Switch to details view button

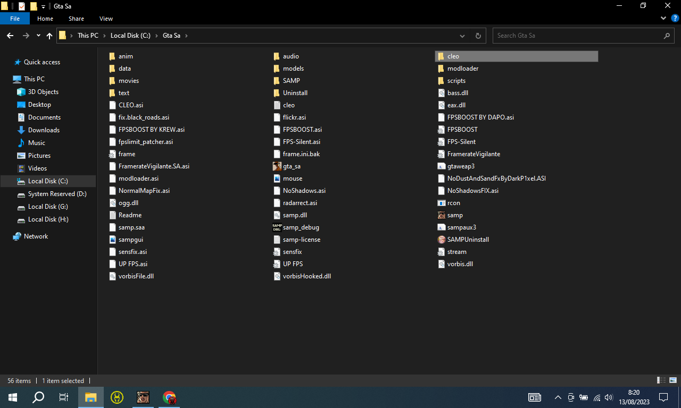(x=661, y=380)
